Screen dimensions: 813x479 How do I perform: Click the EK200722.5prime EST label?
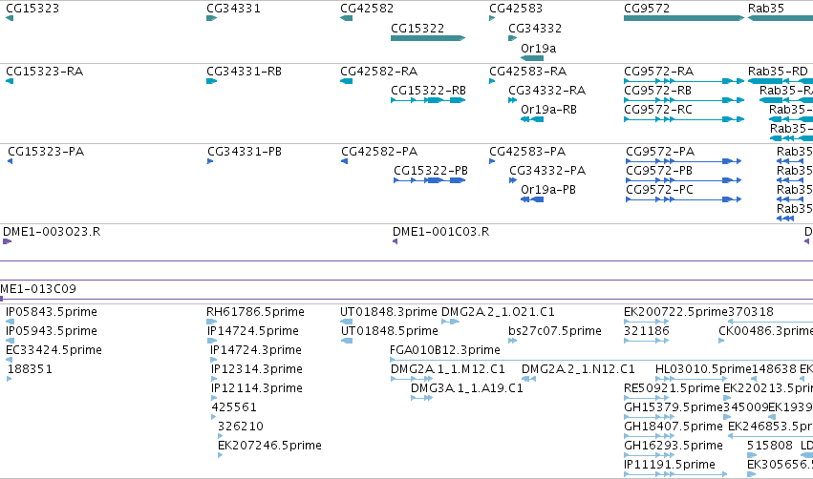[x=676, y=312]
